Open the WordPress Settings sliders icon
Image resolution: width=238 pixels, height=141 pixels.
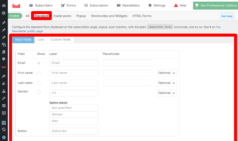click(x=4, y=106)
